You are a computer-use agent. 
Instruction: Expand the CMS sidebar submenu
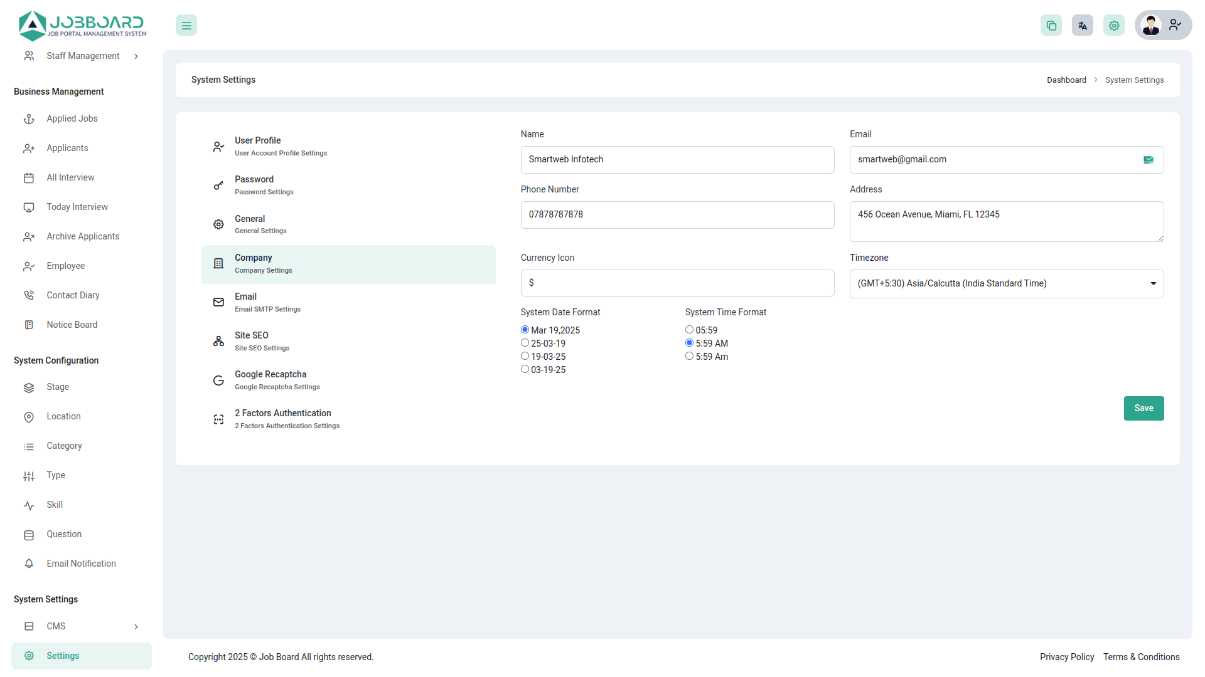pos(136,627)
